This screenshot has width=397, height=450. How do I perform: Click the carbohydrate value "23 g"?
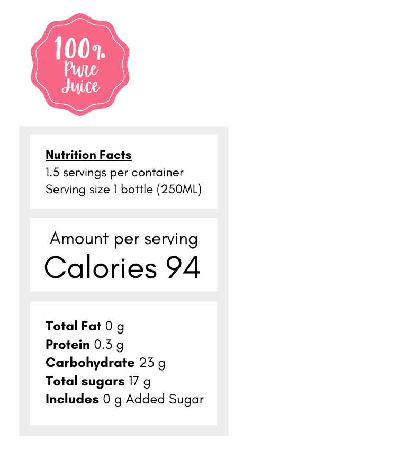click(152, 363)
